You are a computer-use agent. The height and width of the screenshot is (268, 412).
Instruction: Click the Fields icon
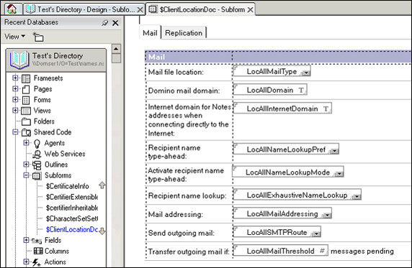click(x=37, y=241)
